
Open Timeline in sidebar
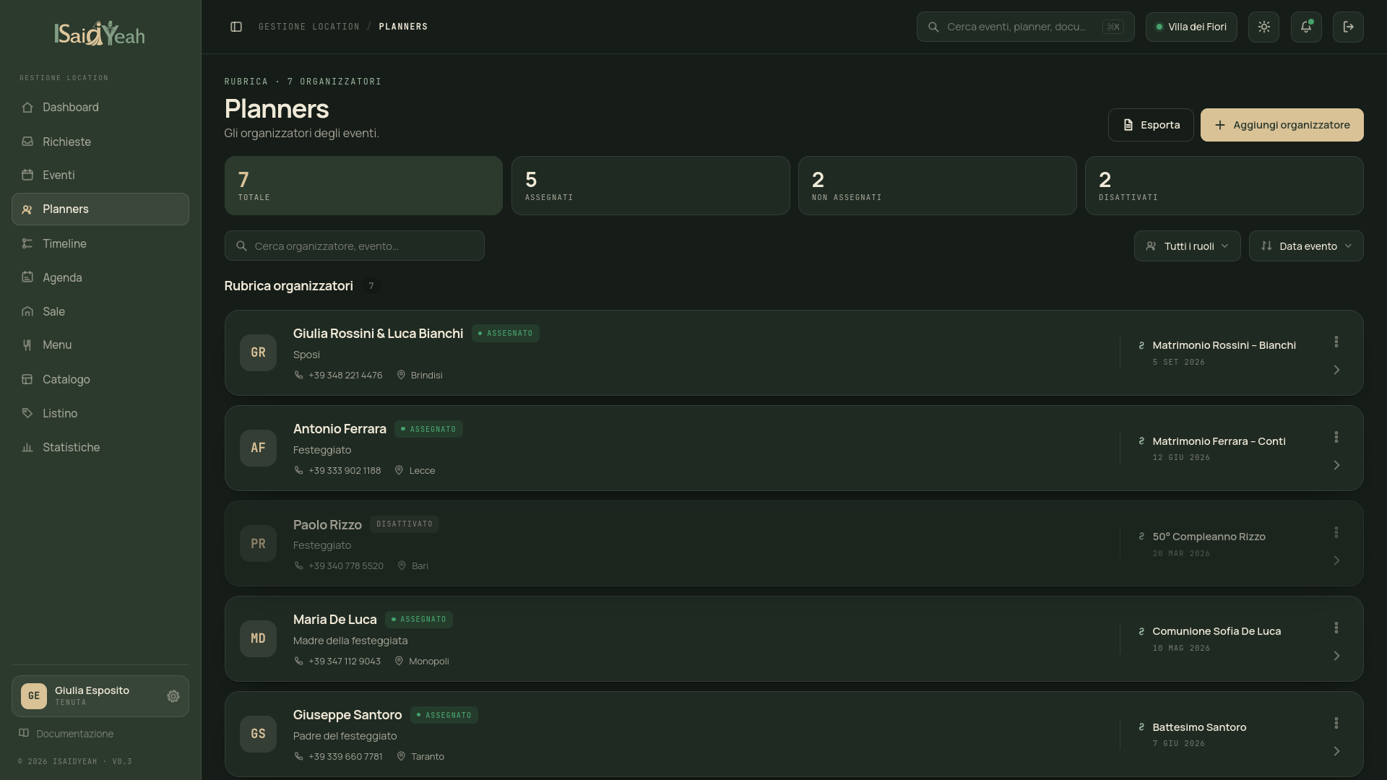click(100, 243)
